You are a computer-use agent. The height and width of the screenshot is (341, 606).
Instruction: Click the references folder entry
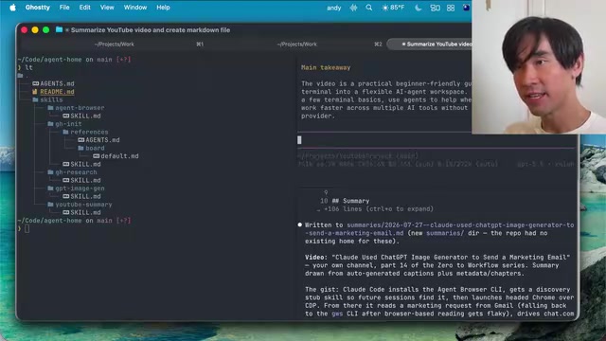[x=89, y=132]
